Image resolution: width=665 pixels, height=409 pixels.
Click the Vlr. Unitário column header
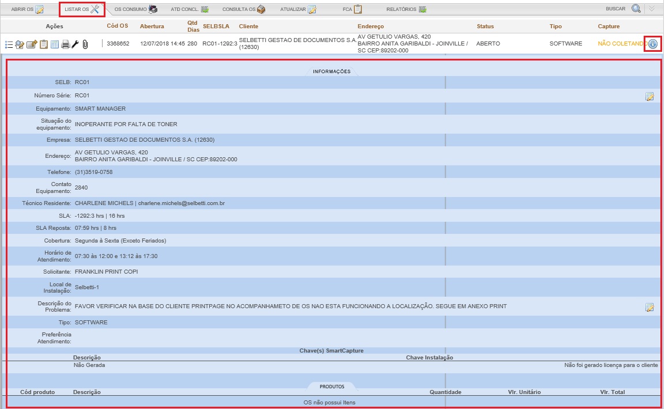(x=524, y=392)
